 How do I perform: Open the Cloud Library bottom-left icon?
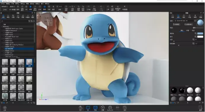tap(5, 108)
